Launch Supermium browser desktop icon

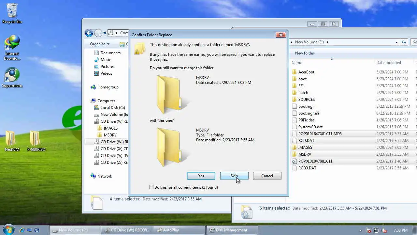pos(12,78)
